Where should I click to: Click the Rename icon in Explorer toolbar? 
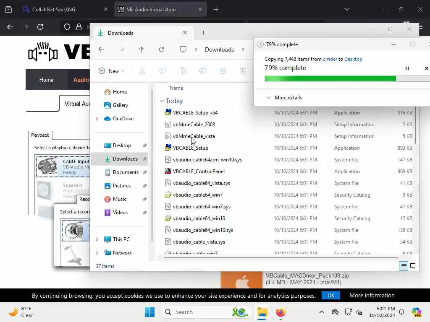(x=203, y=71)
